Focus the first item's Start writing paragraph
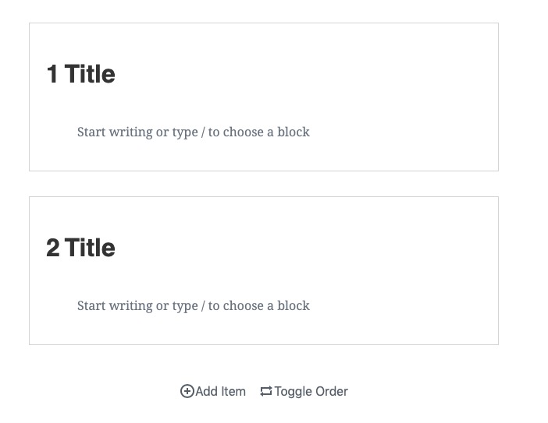The height and width of the screenshot is (423, 548). (194, 132)
